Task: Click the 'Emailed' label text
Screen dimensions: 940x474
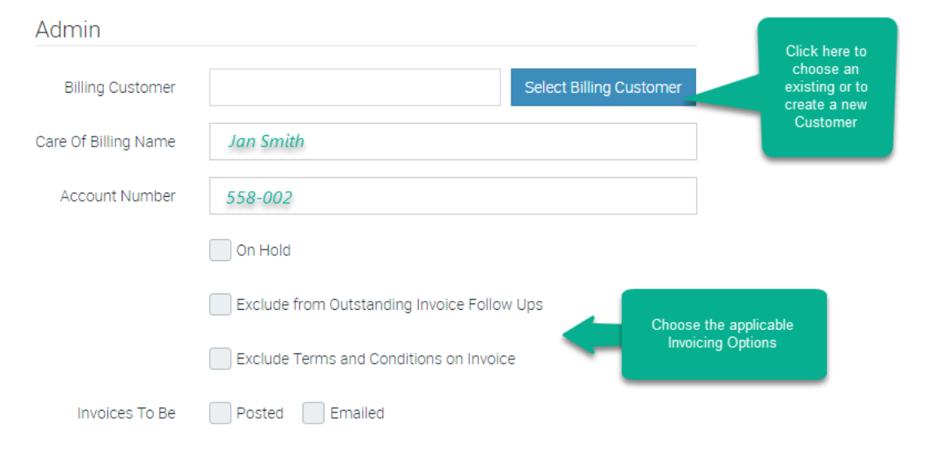Action: [x=357, y=413]
